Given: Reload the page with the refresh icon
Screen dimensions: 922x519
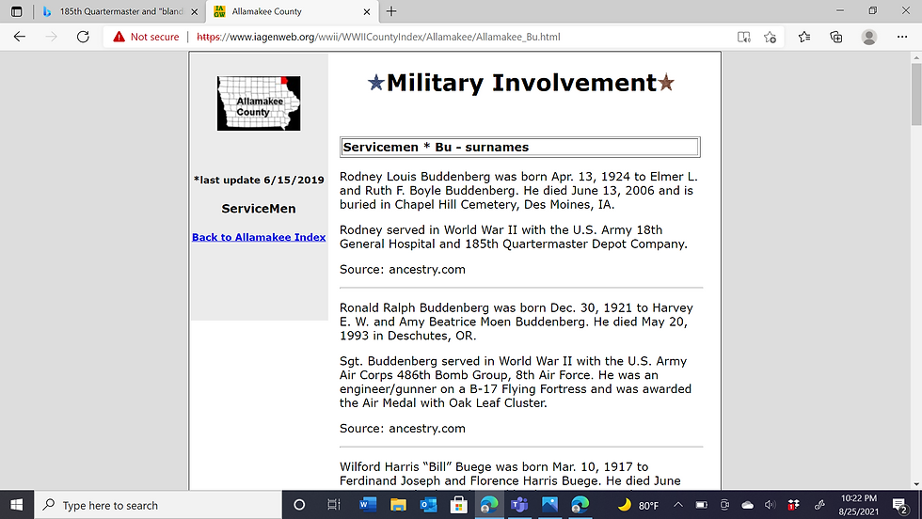Looking at the screenshot, I should (x=83, y=37).
